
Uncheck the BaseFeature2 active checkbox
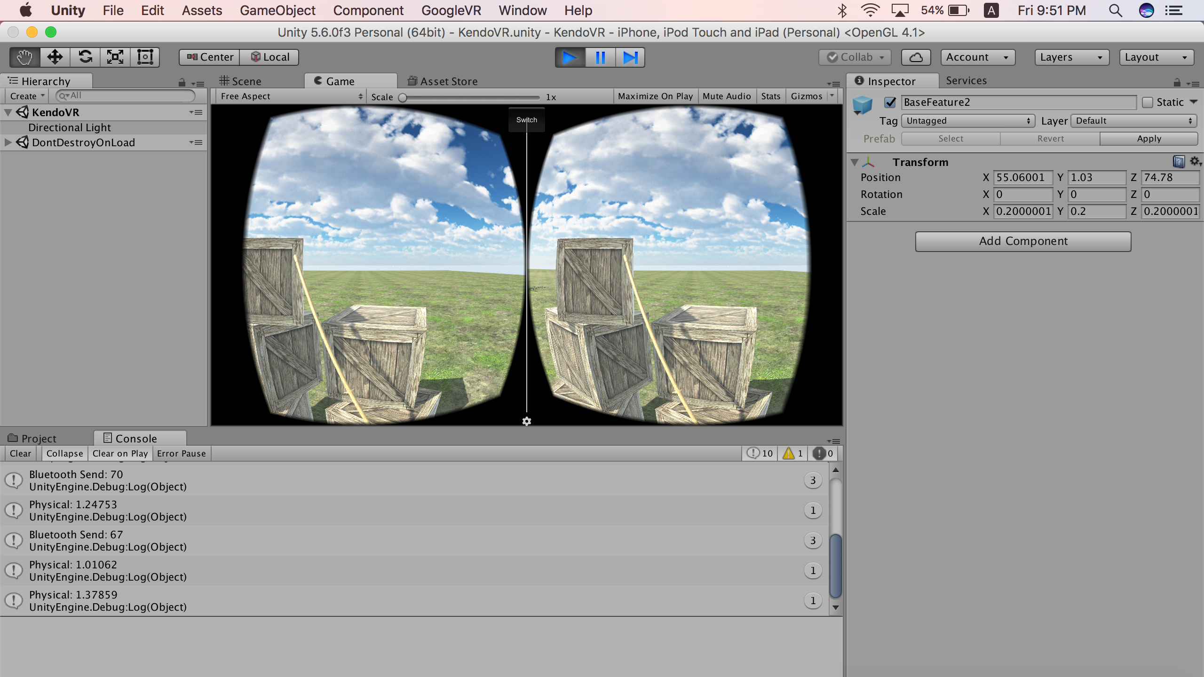(890, 102)
